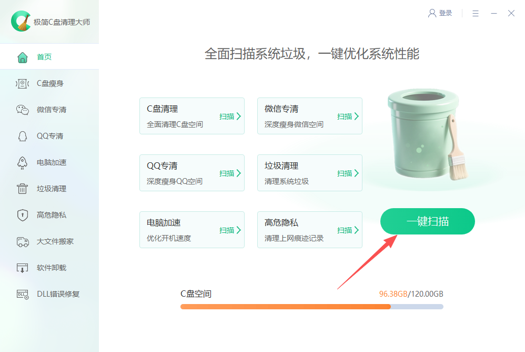Open 电脑加速 via its rocket icon
Viewport: 525px width, 352px height.
pos(22,162)
